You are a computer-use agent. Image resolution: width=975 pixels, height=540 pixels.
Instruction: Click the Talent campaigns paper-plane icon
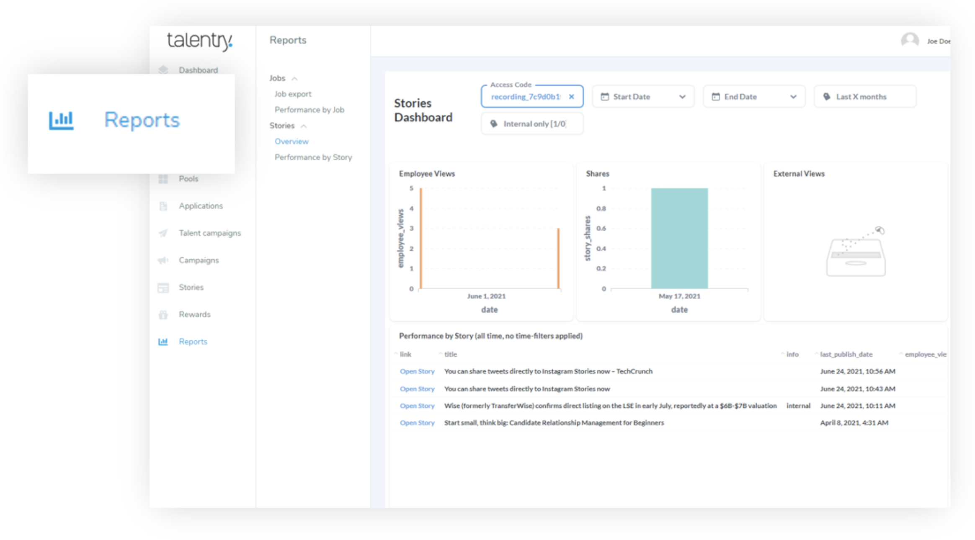[x=163, y=234]
